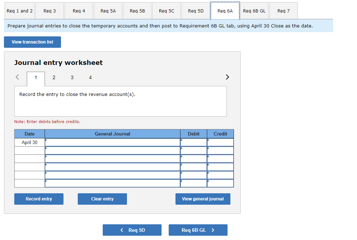357x240 pixels.
Task: Select journal entry tab 4
Action: coord(90,77)
